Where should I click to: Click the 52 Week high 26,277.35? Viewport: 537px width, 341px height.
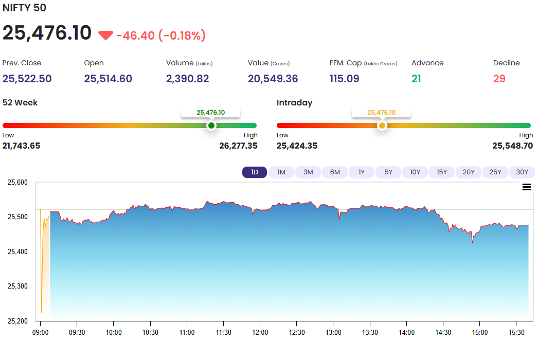[x=238, y=146]
